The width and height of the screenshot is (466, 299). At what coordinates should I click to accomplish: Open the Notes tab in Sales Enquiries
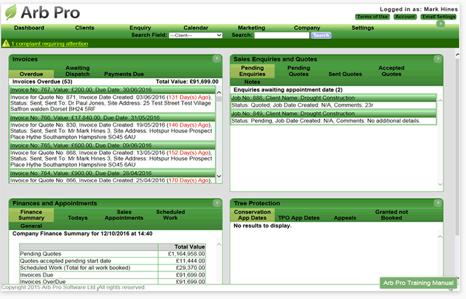point(252,82)
